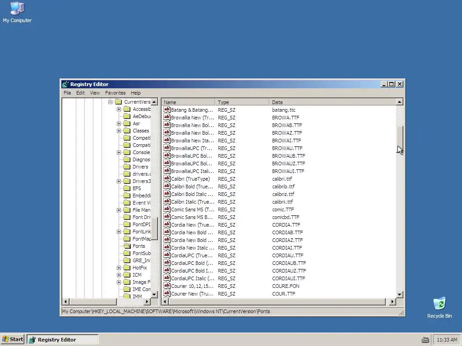
Task: Click the icon of the BROWAU.TTF entry
Action: tap(167, 148)
